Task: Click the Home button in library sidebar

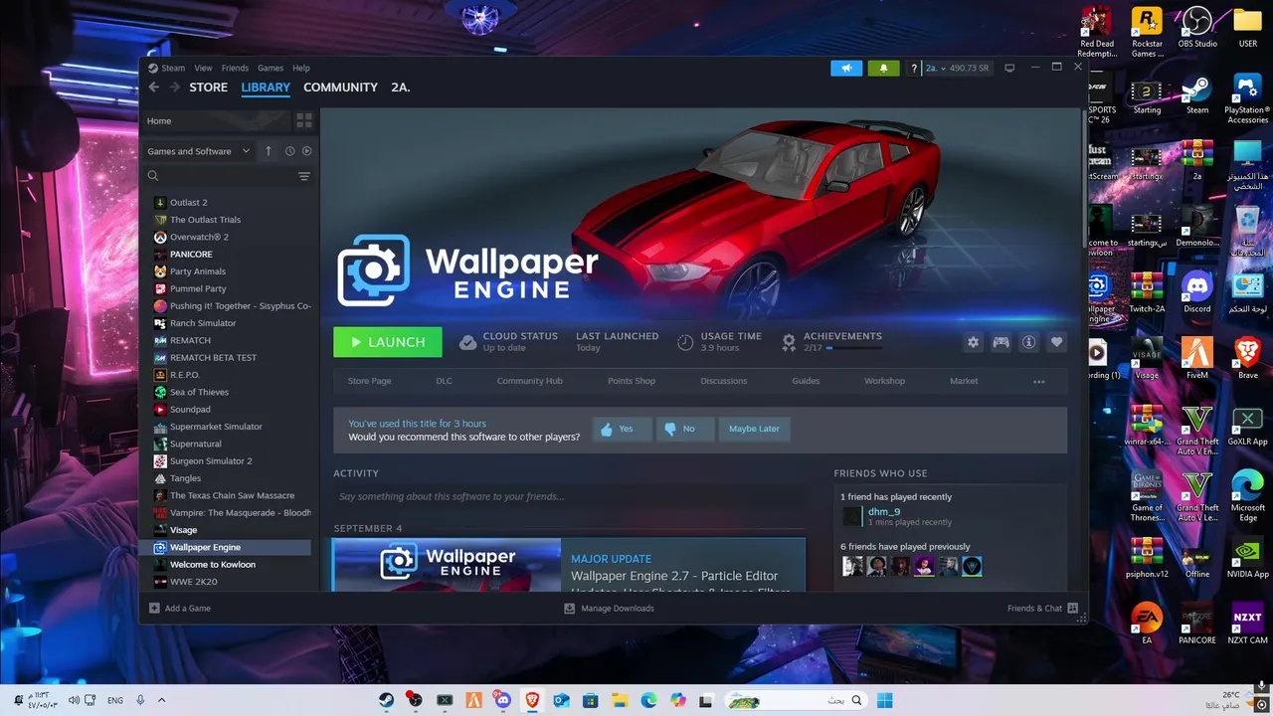Action: point(217,120)
